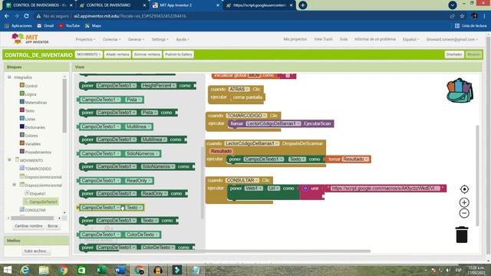This screenshot has width=491, height=276.
Task: Click the workspace vertical scrollbar
Action: point(477,176)
